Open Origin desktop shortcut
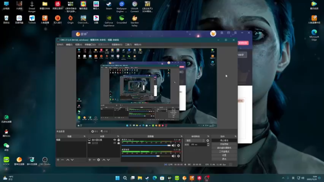 point(70,19)
